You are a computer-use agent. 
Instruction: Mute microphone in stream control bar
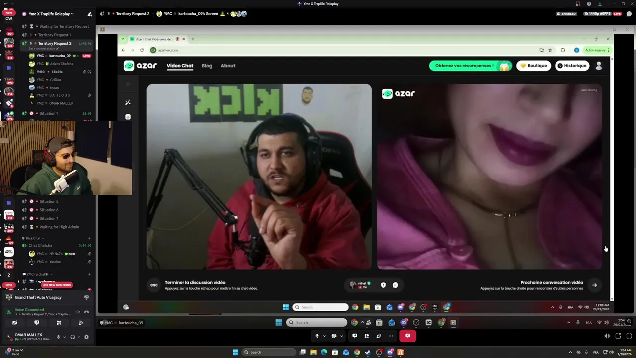pos(317,336)
